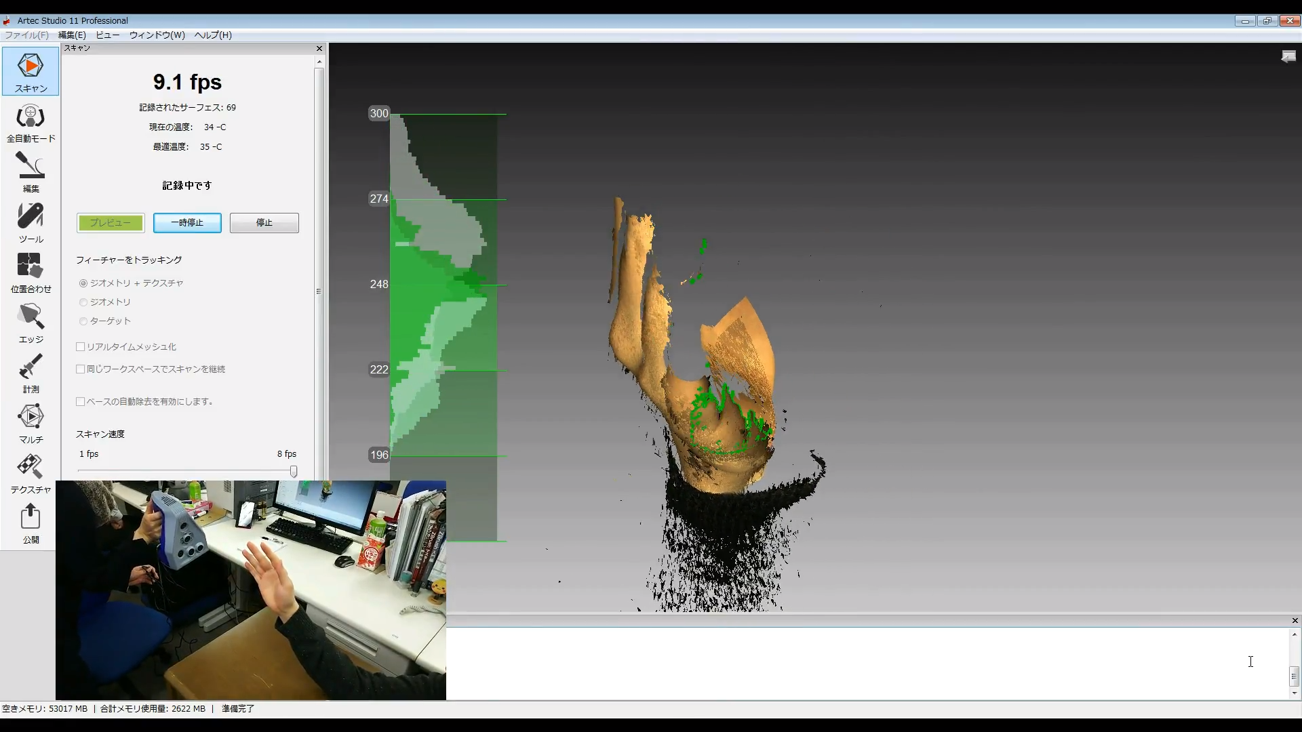Click the 記録されたサーフェス: 69 text
1302x732 pixels.
tap(187, 107)
